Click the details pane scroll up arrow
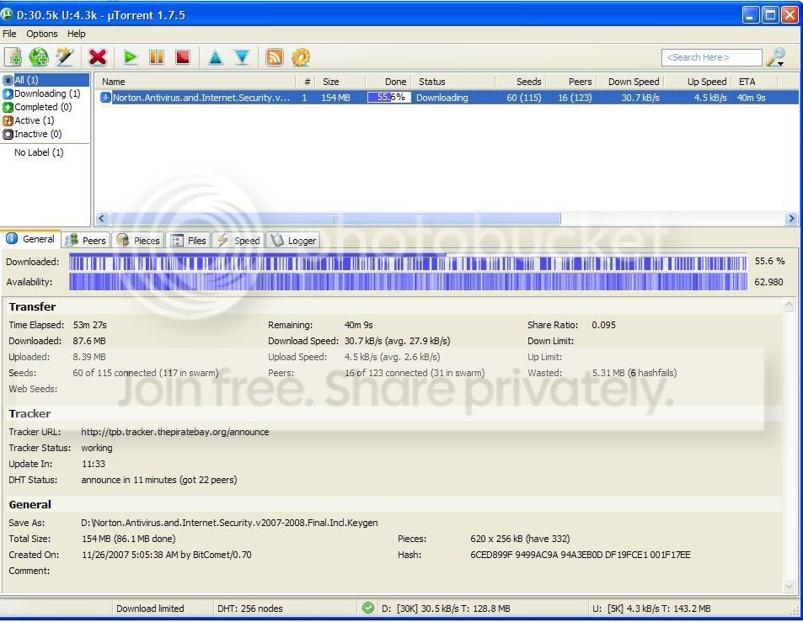 point(790,305)
